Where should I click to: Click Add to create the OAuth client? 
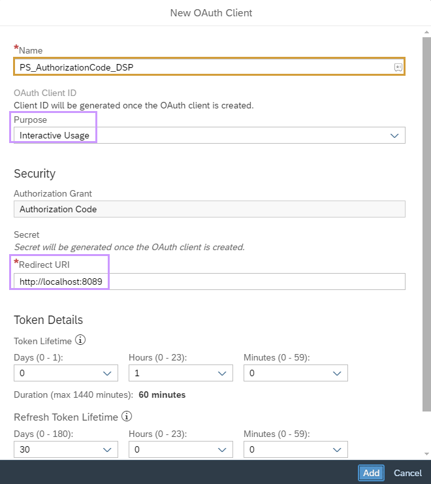371,473
